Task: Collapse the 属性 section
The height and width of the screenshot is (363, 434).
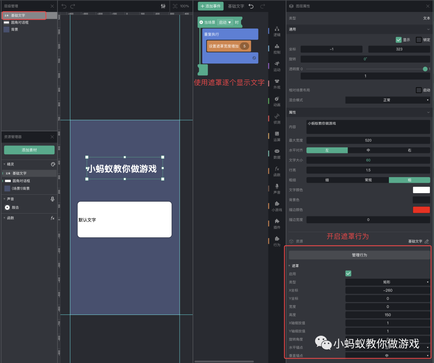Action: pyautogui.click(x=428, y=112)
